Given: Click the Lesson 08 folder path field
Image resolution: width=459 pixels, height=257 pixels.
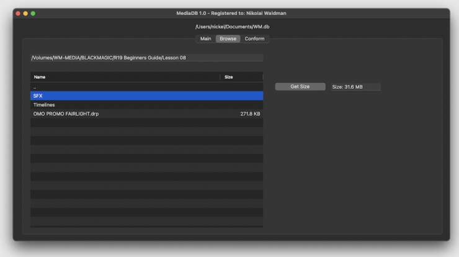Looking at the screenshot, I should point(146,58).
